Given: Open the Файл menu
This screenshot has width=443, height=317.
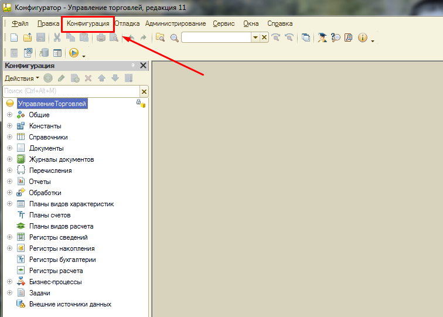Looking at the screenshot, I should [x=20, y=23].
